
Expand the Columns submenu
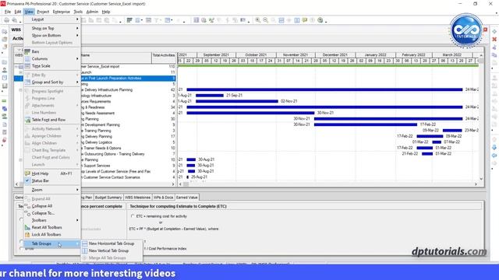pyautogui.click(x=52, y=59)
